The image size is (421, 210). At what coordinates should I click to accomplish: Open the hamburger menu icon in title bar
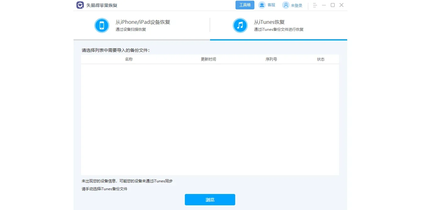(315, 5)
